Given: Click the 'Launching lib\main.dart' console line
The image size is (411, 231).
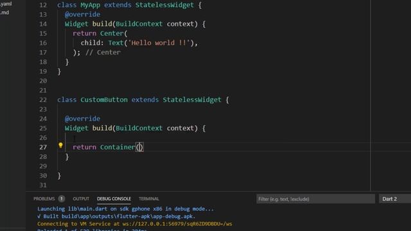Looking at the screenshot, I should (125, 209).
